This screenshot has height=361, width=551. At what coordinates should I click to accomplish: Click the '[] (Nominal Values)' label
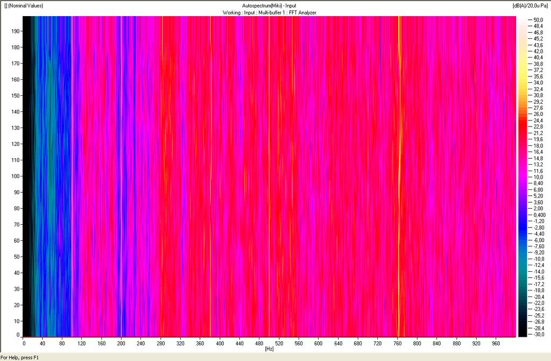[x=24, y=5]
